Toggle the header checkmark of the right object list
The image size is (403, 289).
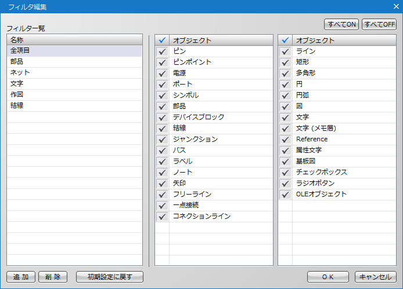click(285, 41)
